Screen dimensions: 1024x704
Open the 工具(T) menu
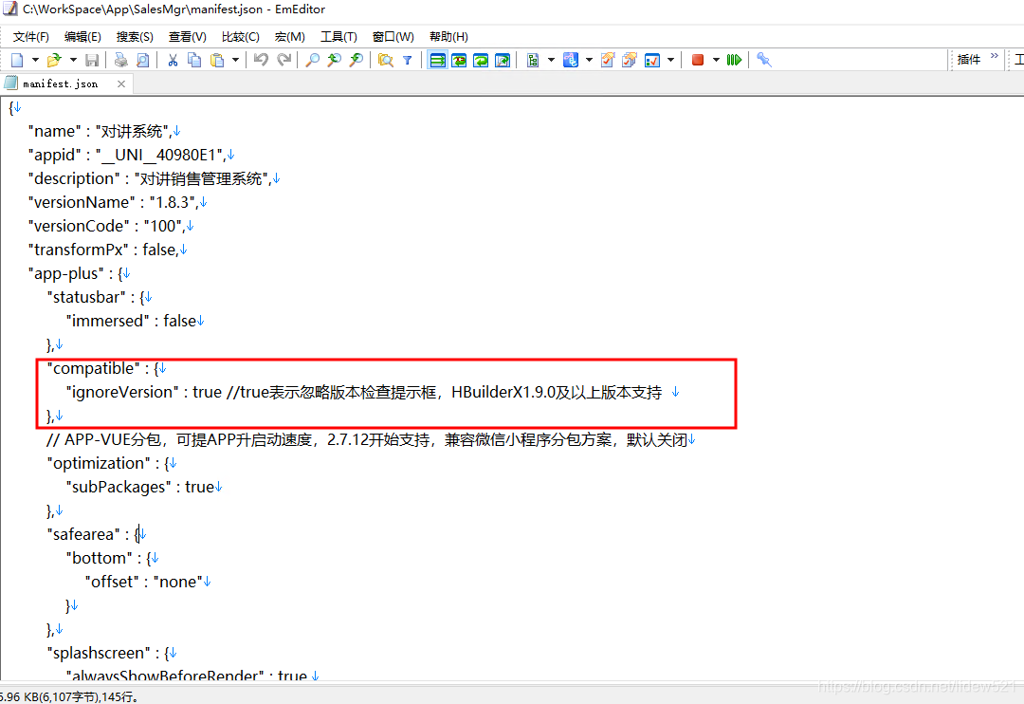coord(338,37)
